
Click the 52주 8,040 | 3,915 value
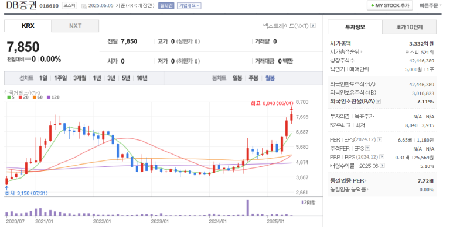pyautogui.click(x=420, y=125)
